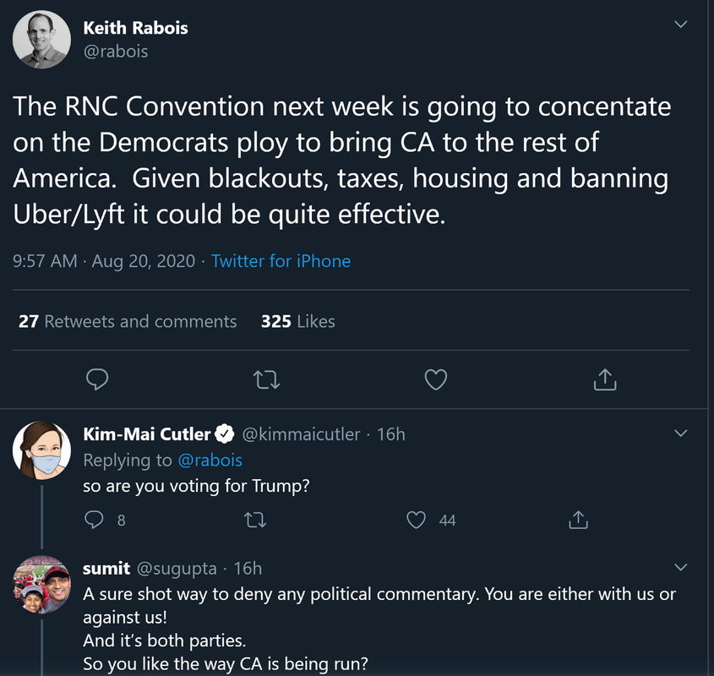View the 325 Likes list
Screen dimensions: 714x676
click(x=298, y=321)
